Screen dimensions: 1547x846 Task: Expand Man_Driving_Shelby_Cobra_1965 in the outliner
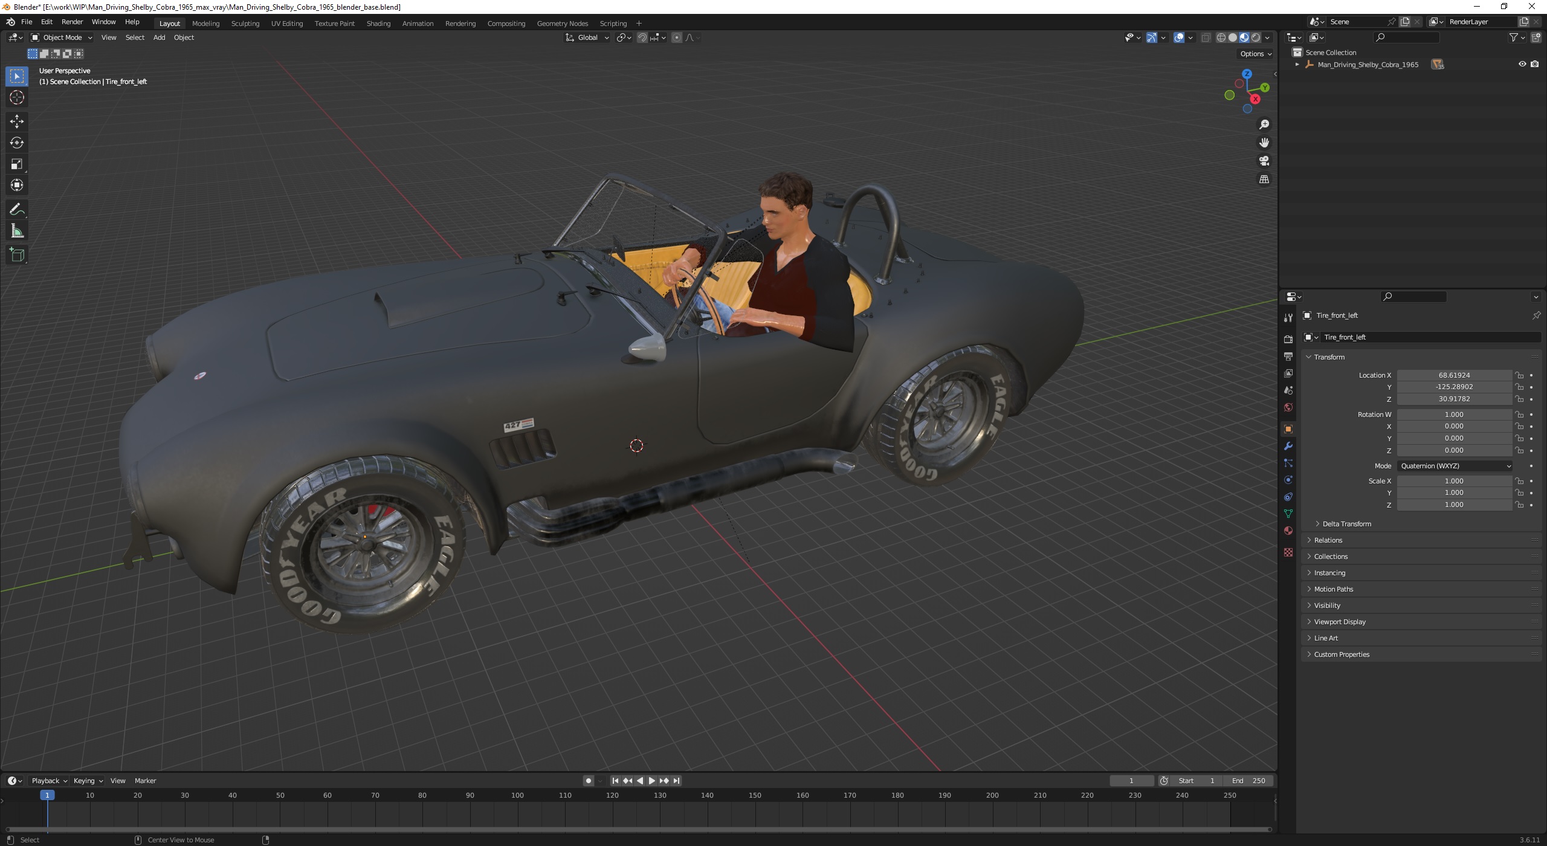coord(1297,65)
